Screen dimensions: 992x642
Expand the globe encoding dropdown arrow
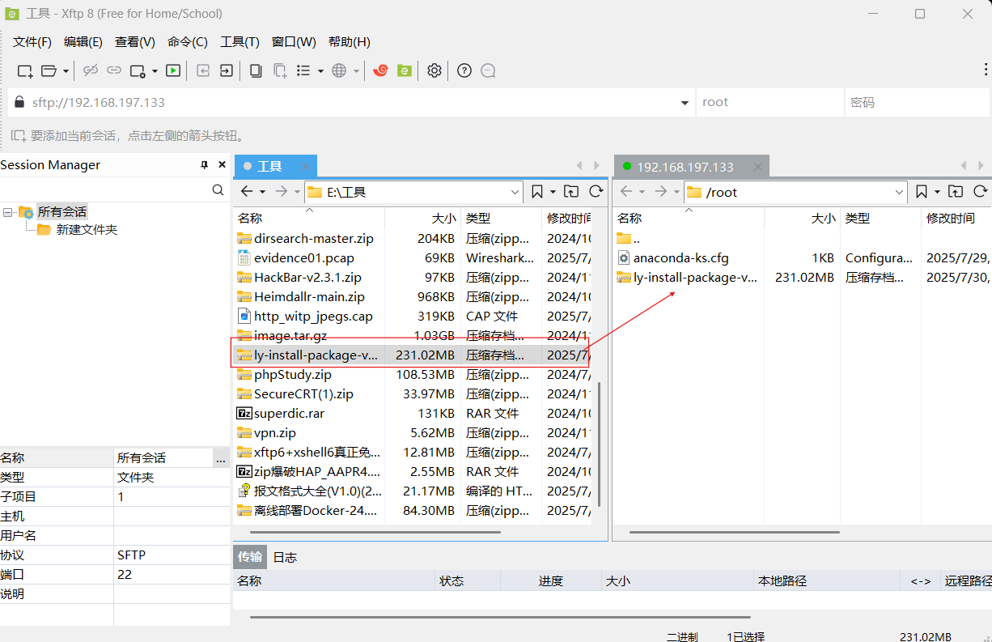(x=356, y=71)
